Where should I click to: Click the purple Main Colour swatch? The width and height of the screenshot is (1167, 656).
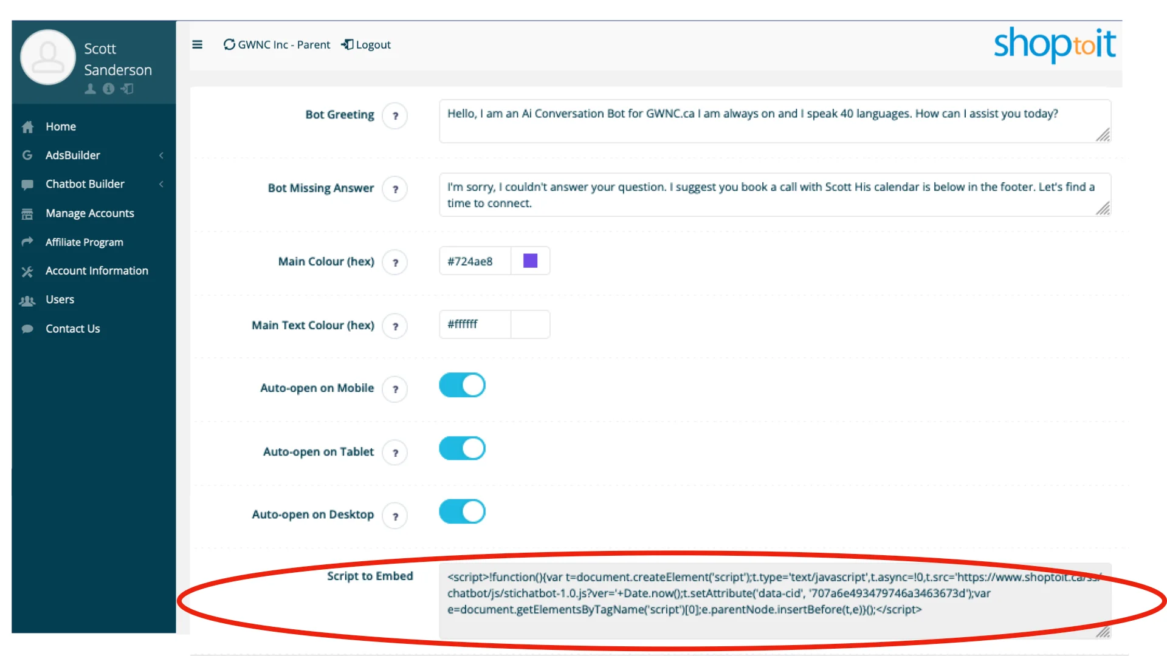[529, 261]
